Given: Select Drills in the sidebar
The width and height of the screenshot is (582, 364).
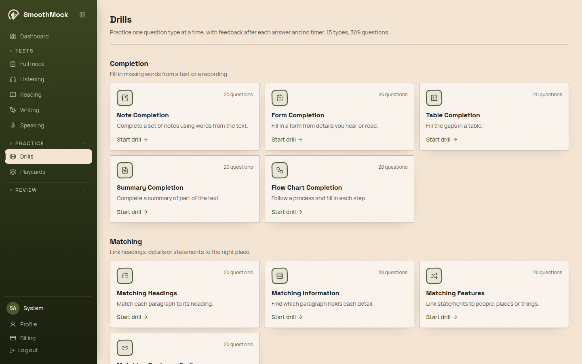Looking at the screenshot, I should click(x=48, y=157).
